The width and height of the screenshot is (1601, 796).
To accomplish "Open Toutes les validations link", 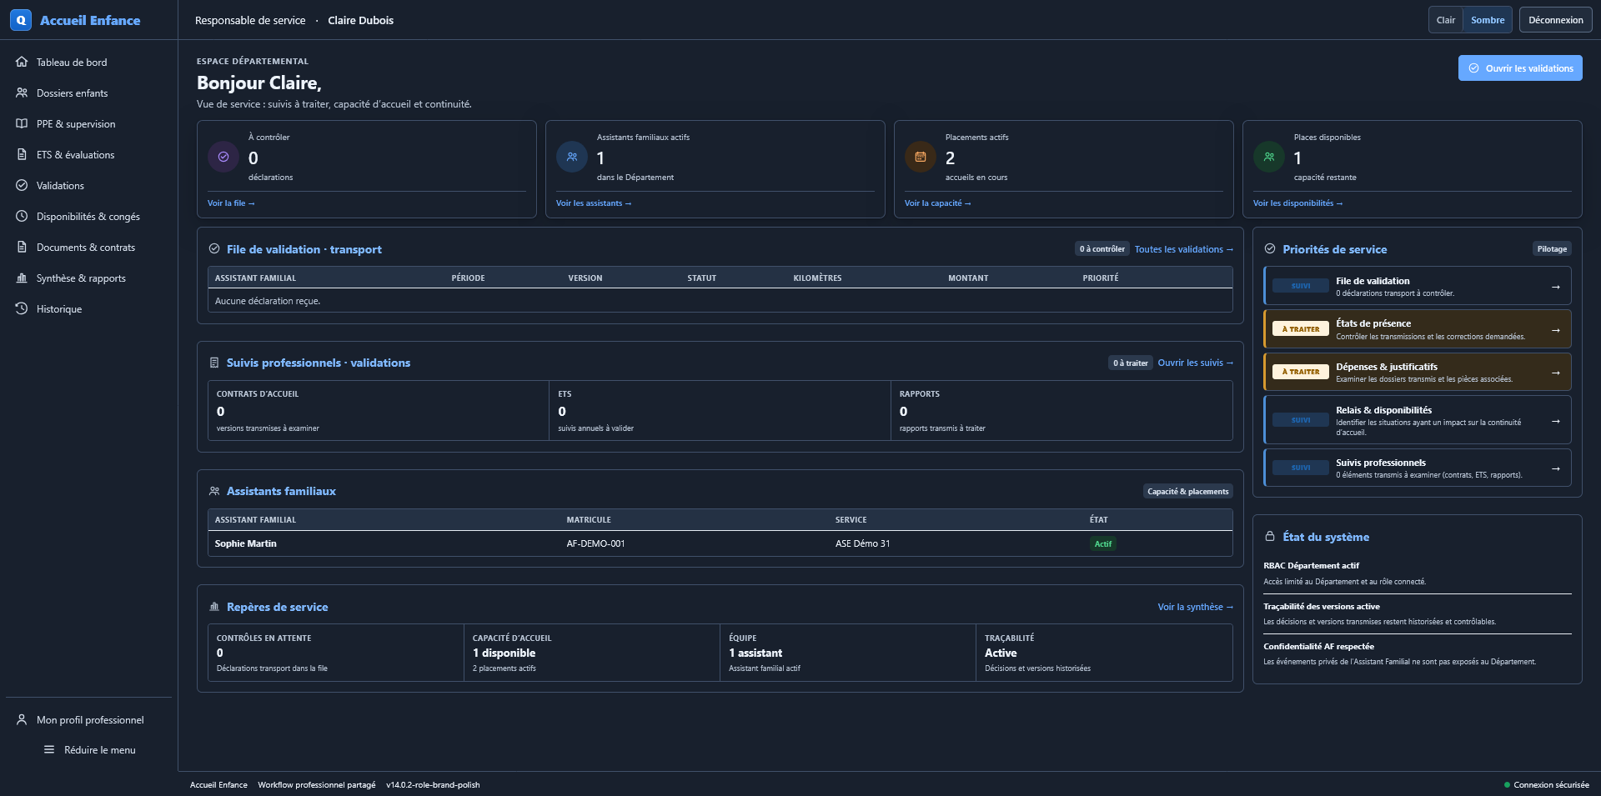I will point(1183,249).
